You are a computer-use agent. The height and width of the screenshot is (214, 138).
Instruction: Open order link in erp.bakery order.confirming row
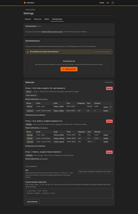pos(59,138)
